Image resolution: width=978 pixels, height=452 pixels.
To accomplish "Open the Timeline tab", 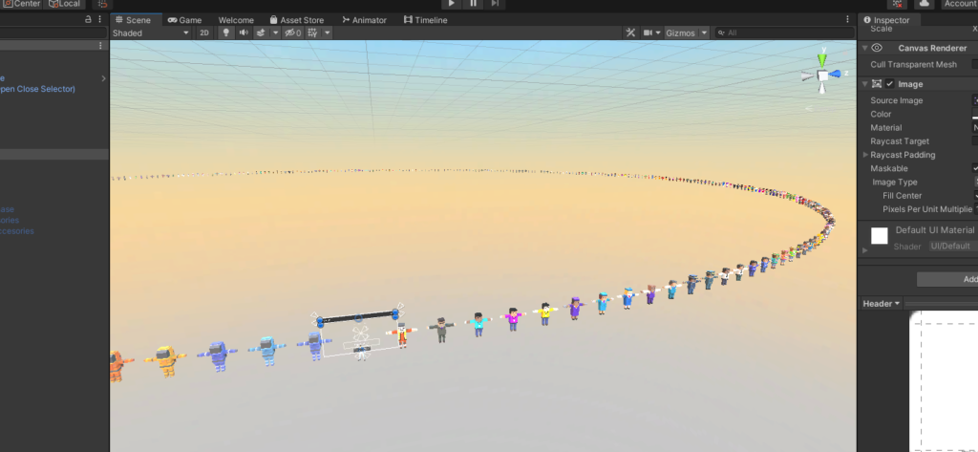I will pos(425,20).
